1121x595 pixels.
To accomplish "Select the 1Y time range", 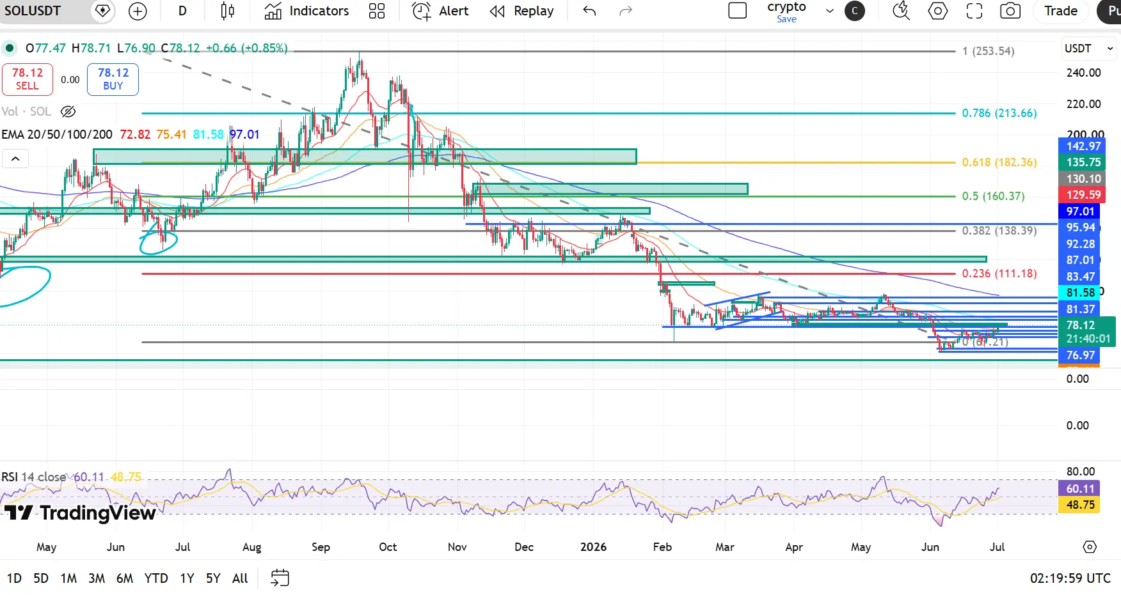I will [187, 578].
